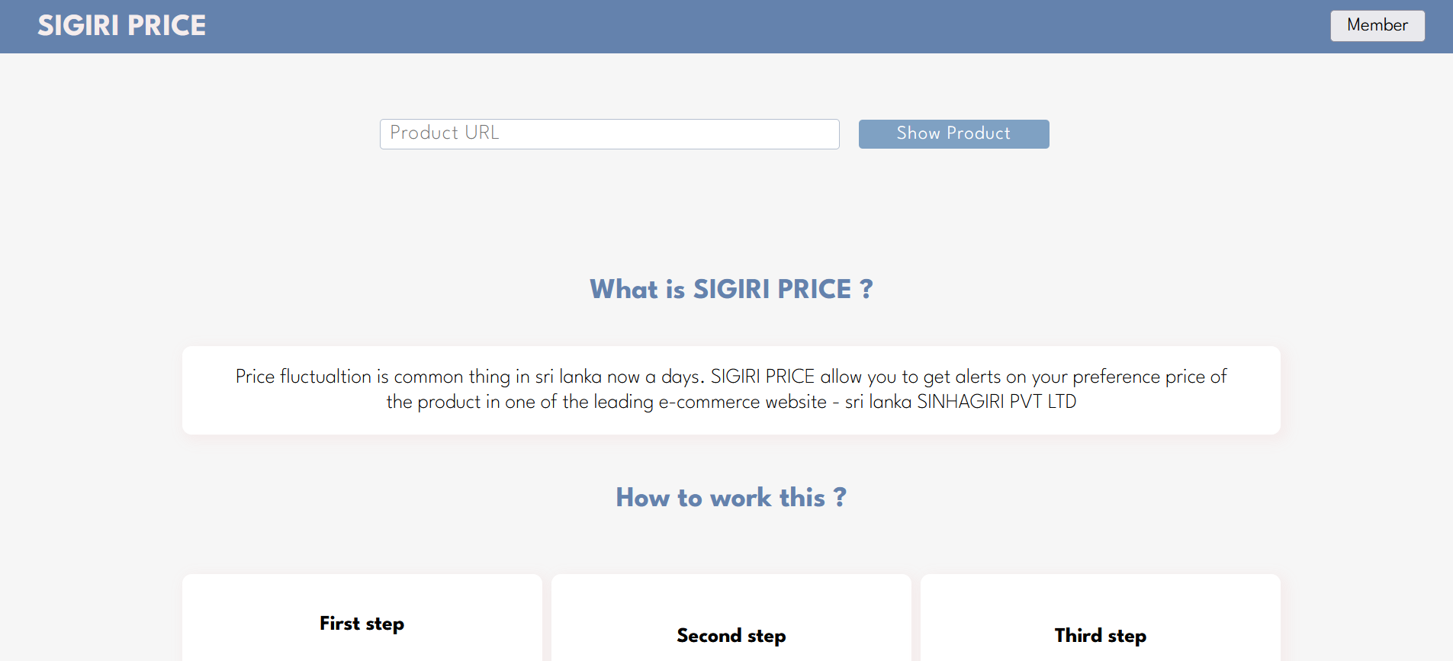This screenshot has width=1453, height=661.
Task: Click the SINHAGIRI PVT LTD mention in description
Action: coord(998,402)
